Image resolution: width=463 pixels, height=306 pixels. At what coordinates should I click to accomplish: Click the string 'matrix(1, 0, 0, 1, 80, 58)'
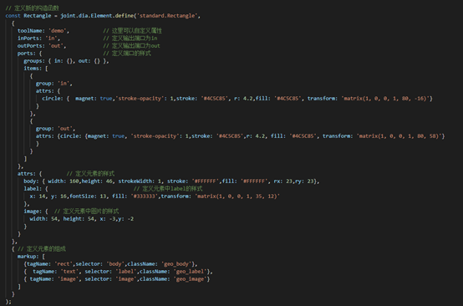399,136
